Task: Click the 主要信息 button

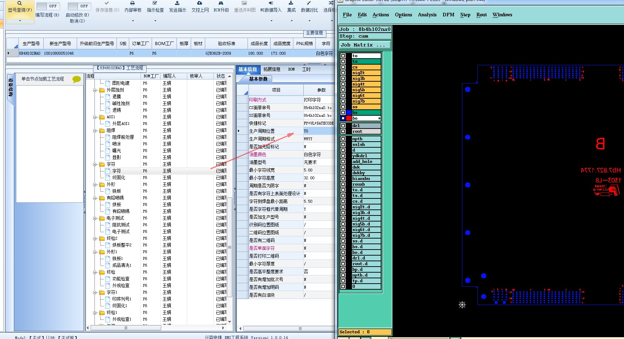Action: coord(314,33)
